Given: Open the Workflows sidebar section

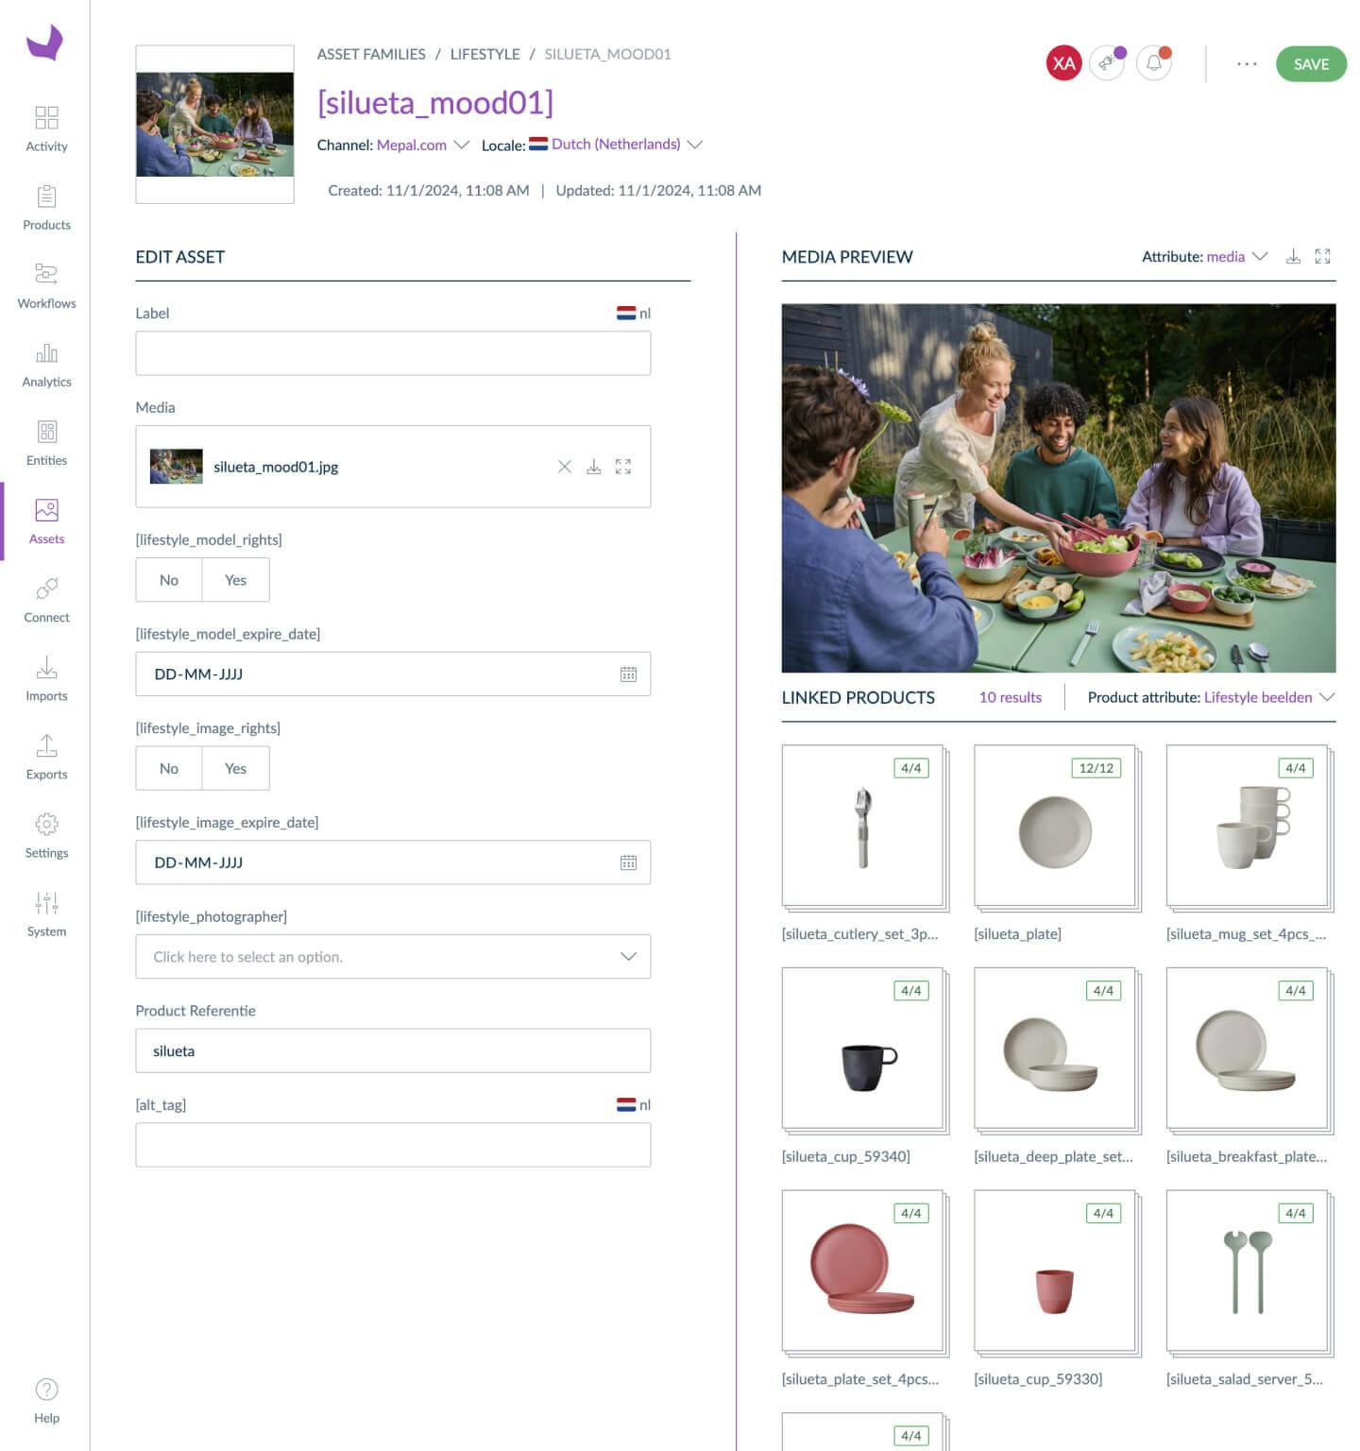Looking at the screenshot, I should click(x=46, y=286).
